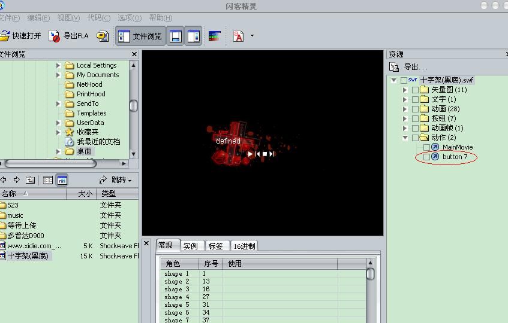Check the MainMovie checkbox
508x323 pixels.
(426, 147)
